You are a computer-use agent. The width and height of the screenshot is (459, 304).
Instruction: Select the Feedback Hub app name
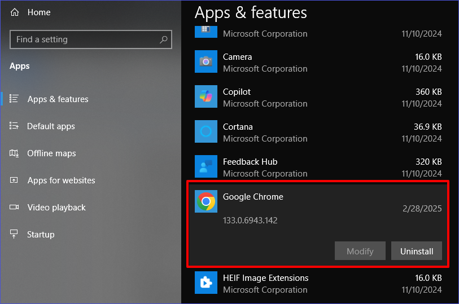pyautogui.click(x=250, y=162)
